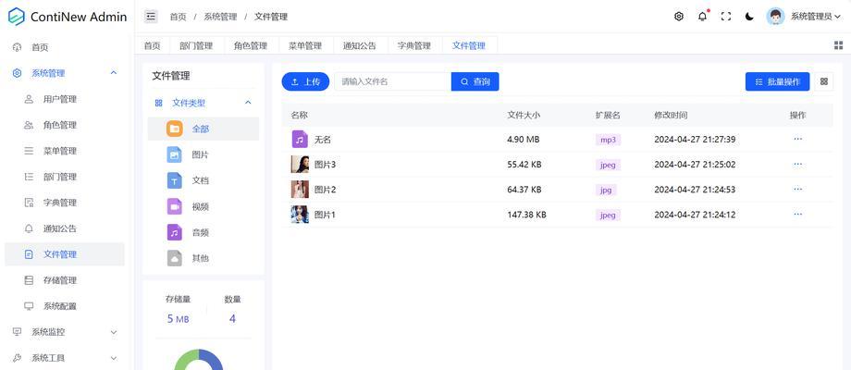Click the time 2024-04-27 21:24:53

click(x=695, y=190)
